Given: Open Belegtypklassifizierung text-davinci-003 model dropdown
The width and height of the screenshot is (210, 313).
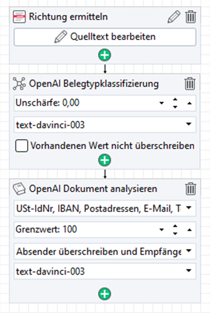Looking at the screenshot, I should click(x=105, y=125).
